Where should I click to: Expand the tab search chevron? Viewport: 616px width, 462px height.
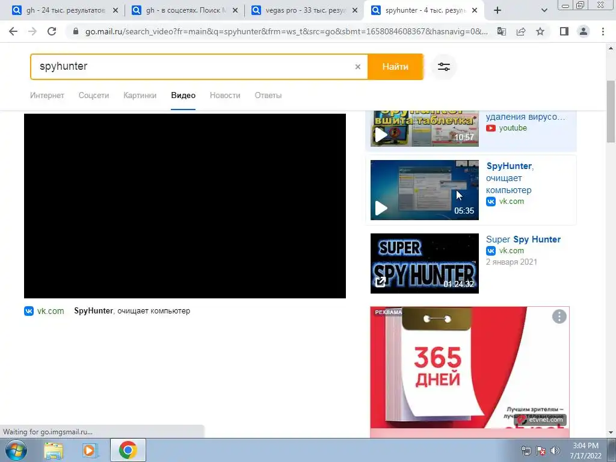[x=544, y=10]
